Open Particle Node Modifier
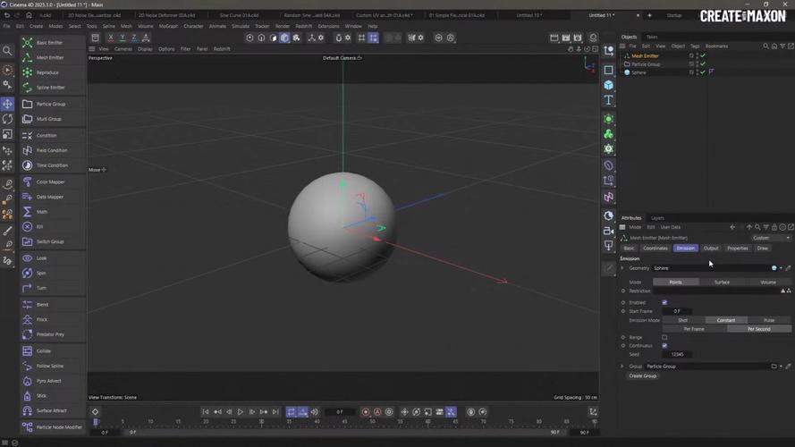 click(59, 427)
